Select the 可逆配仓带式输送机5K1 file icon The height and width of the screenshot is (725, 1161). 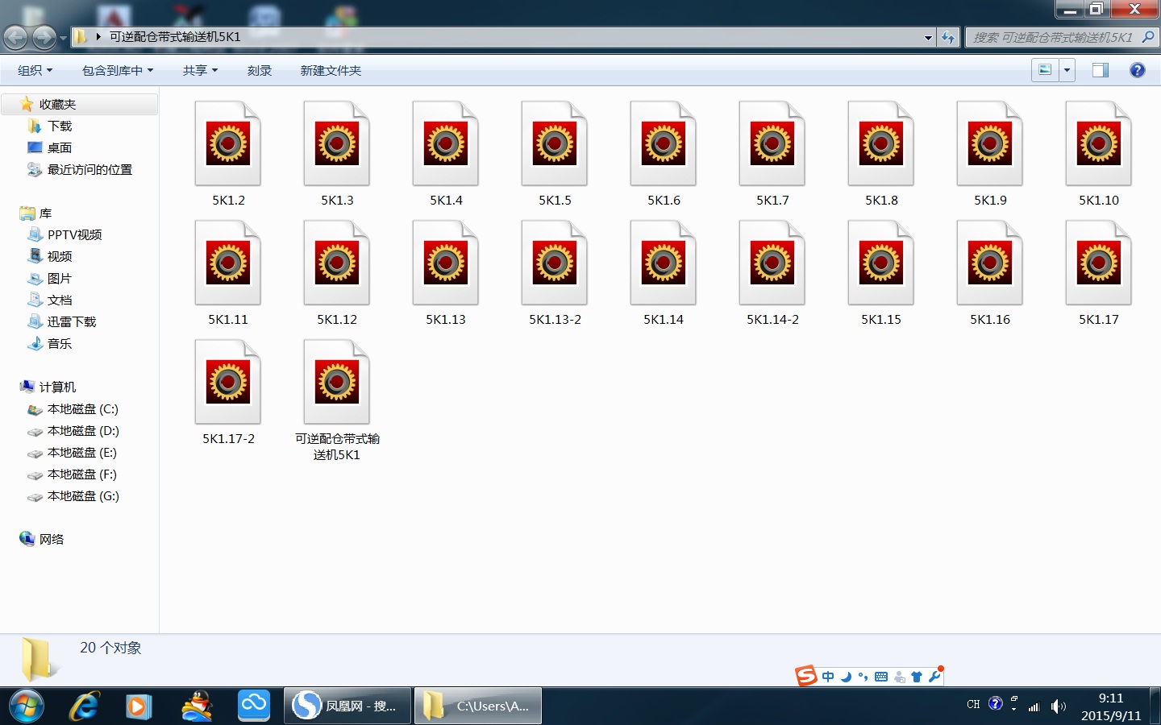(337, 383)
